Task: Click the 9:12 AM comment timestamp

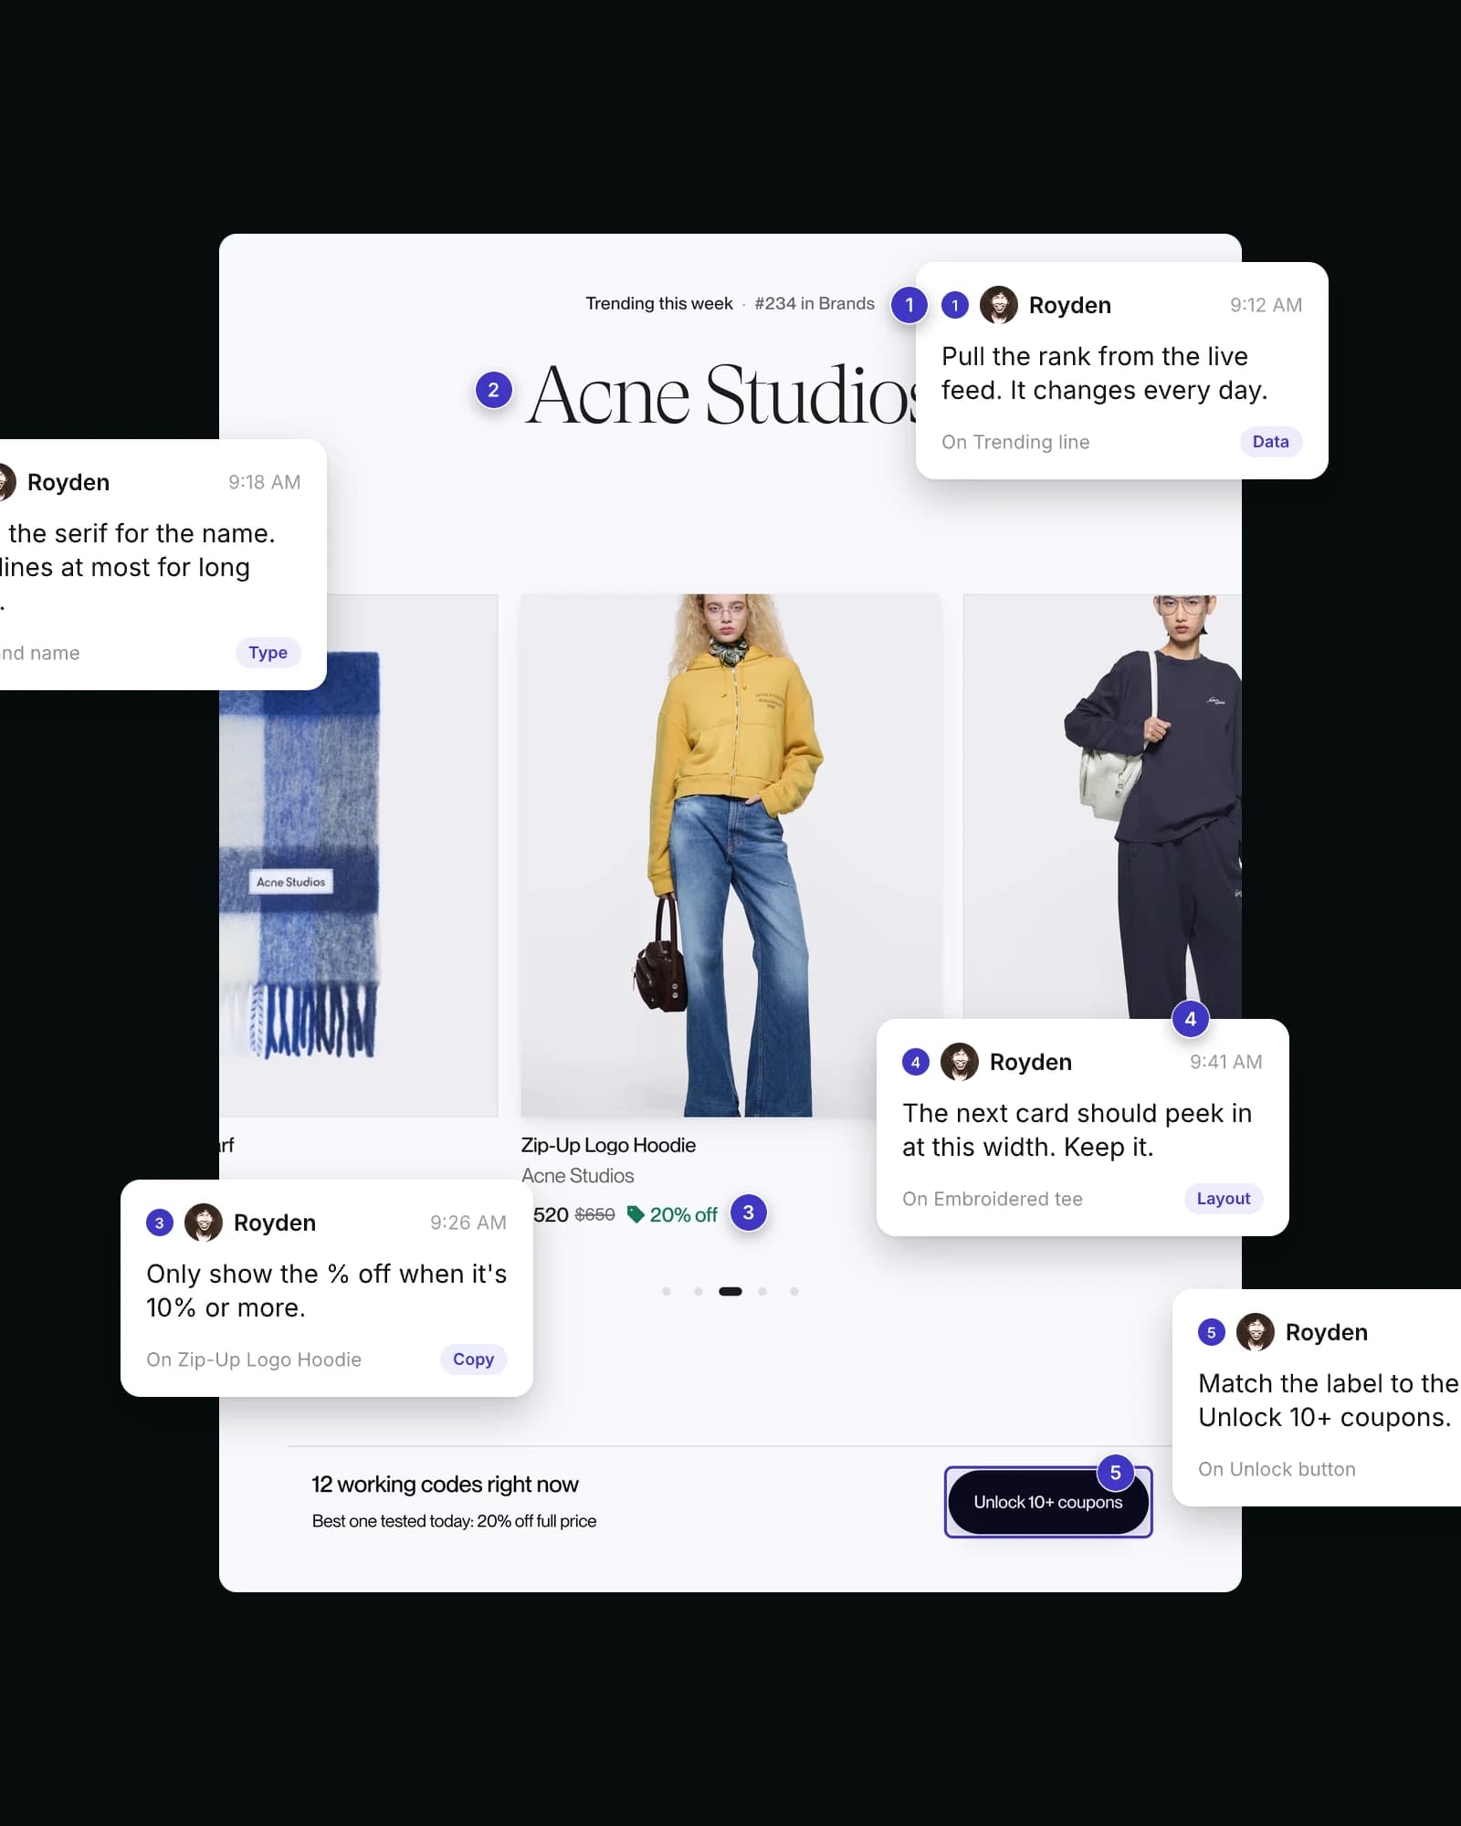Action: [1266, 305]
